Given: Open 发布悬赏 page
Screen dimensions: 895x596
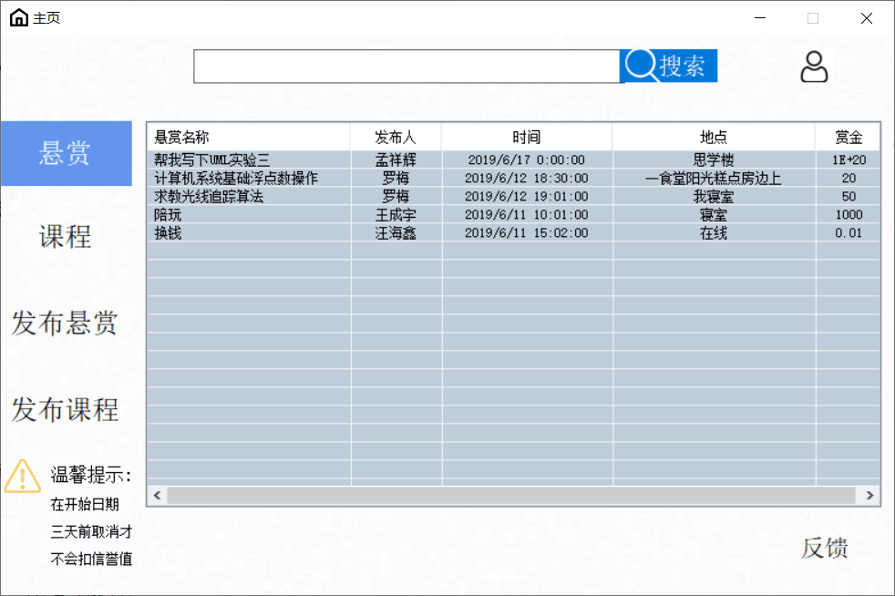Looking at the screenshot, I should (65, 323).
